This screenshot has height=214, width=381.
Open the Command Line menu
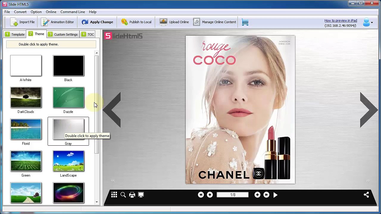tap(73, 12)
